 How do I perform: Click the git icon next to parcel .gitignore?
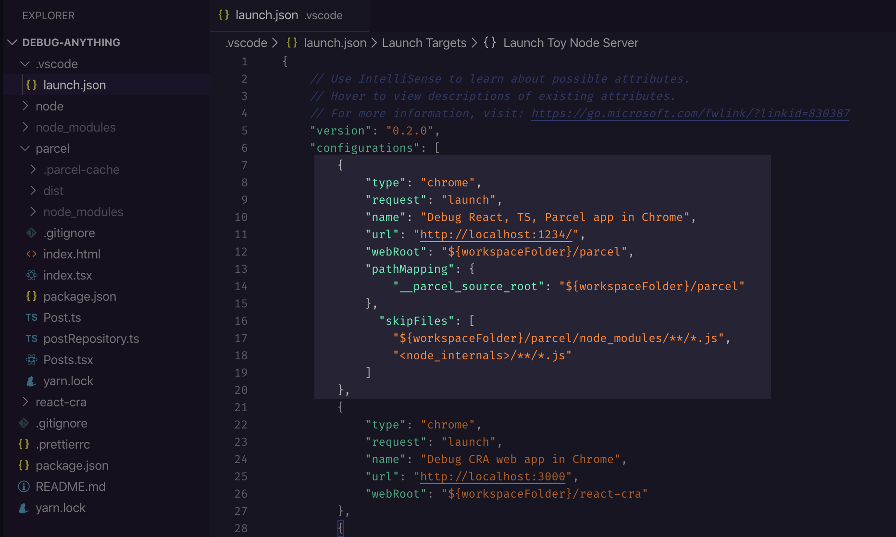[x=32, y=233]
